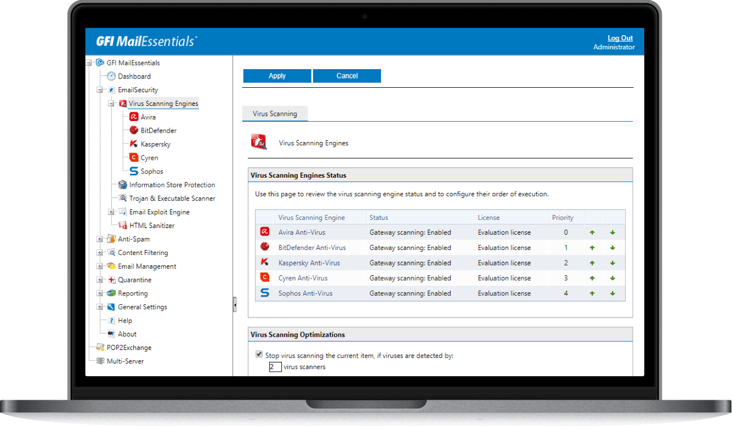Click the POP2Exchange icon
The image size is (732, 426).
100,348
